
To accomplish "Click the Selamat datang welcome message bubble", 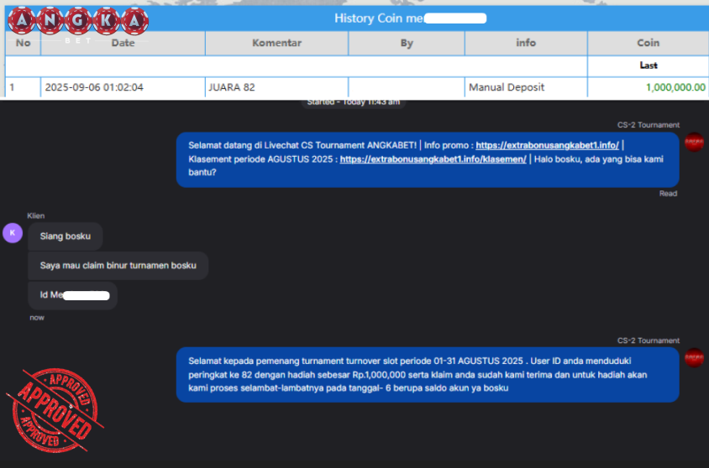I will tap(428, 159).
